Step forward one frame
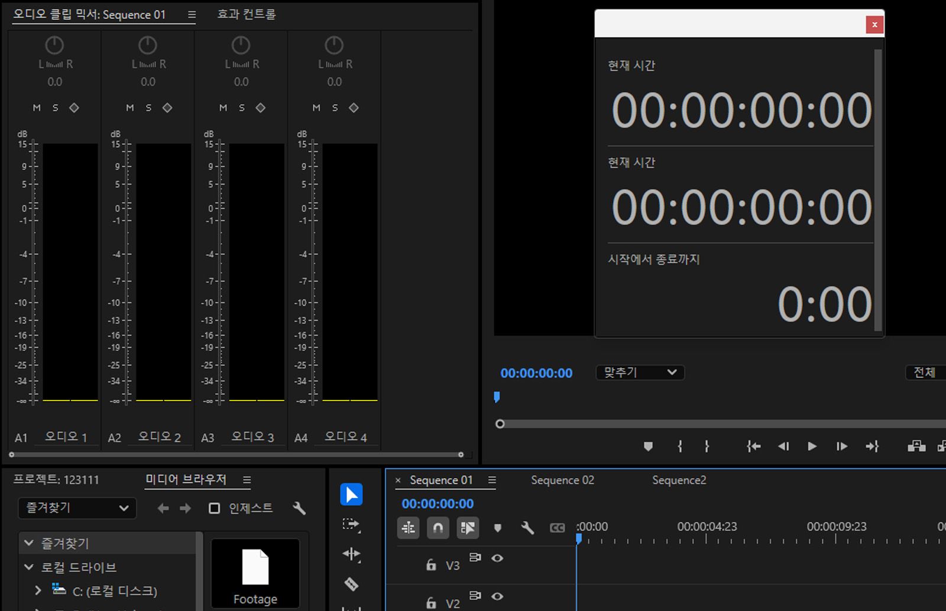The height and width of the screenshot is (611, 946). [x=841, y=447]
